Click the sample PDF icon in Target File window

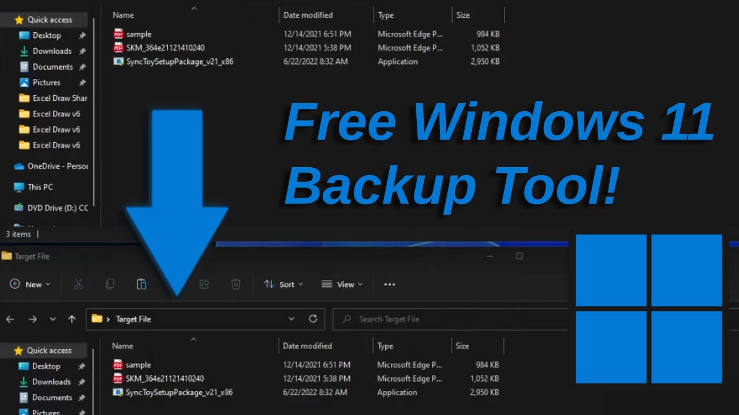pos(118,365)
